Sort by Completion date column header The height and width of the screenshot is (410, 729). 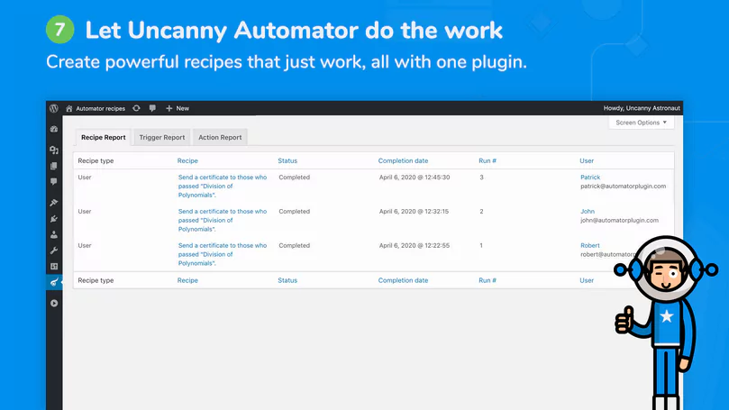(x=403, y=160)
